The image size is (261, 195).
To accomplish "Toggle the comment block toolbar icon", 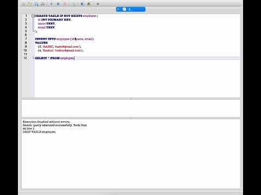I will point(98,4).
